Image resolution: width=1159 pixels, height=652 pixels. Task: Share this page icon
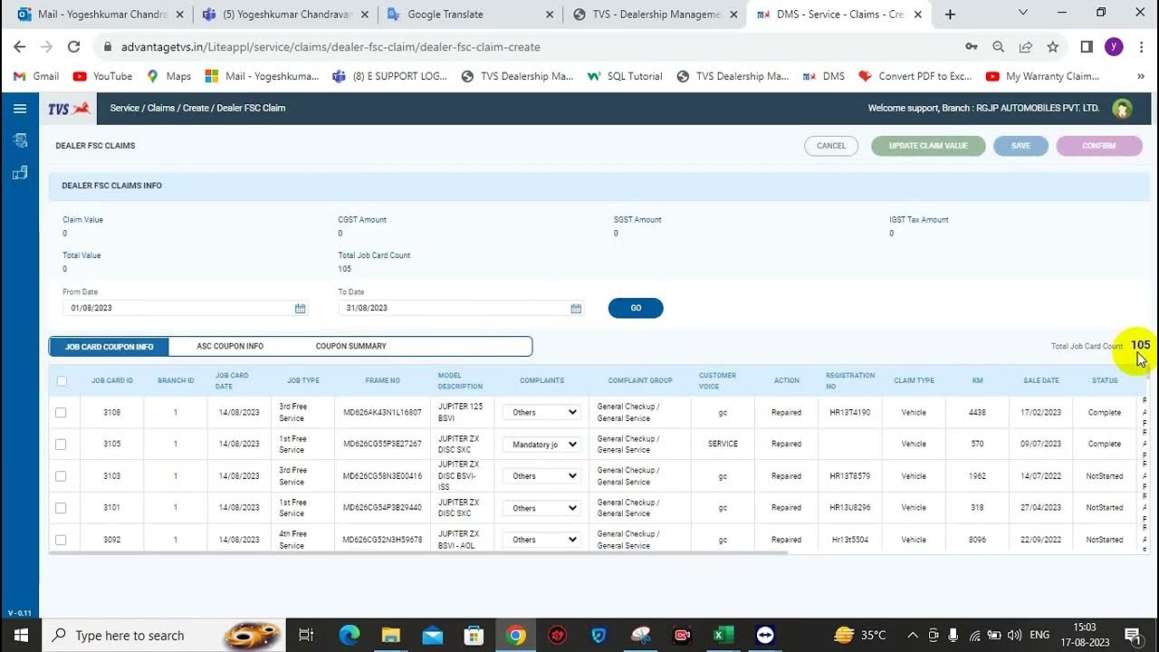pos(1025,47)
